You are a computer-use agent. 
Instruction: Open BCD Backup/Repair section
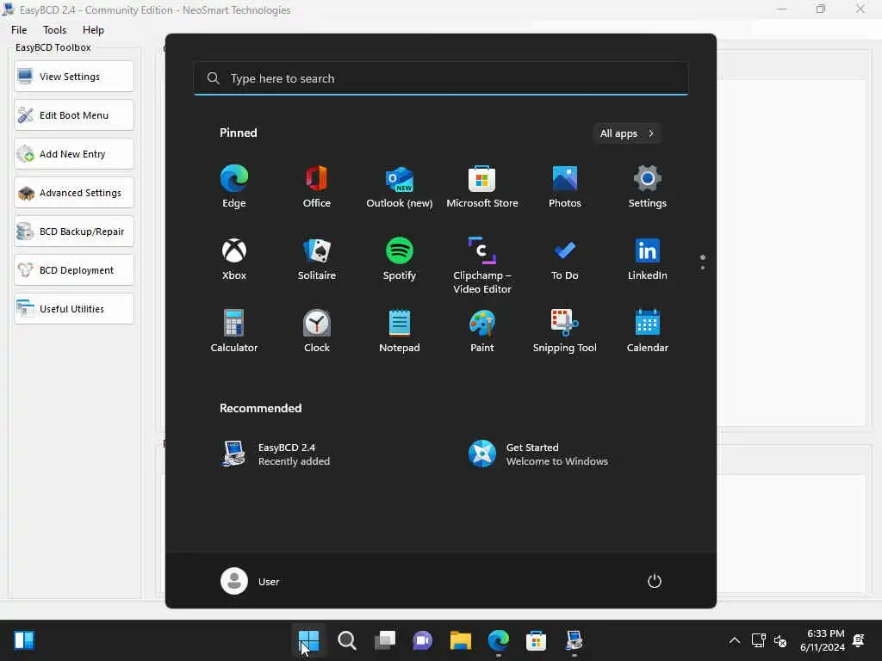point(74,232)
